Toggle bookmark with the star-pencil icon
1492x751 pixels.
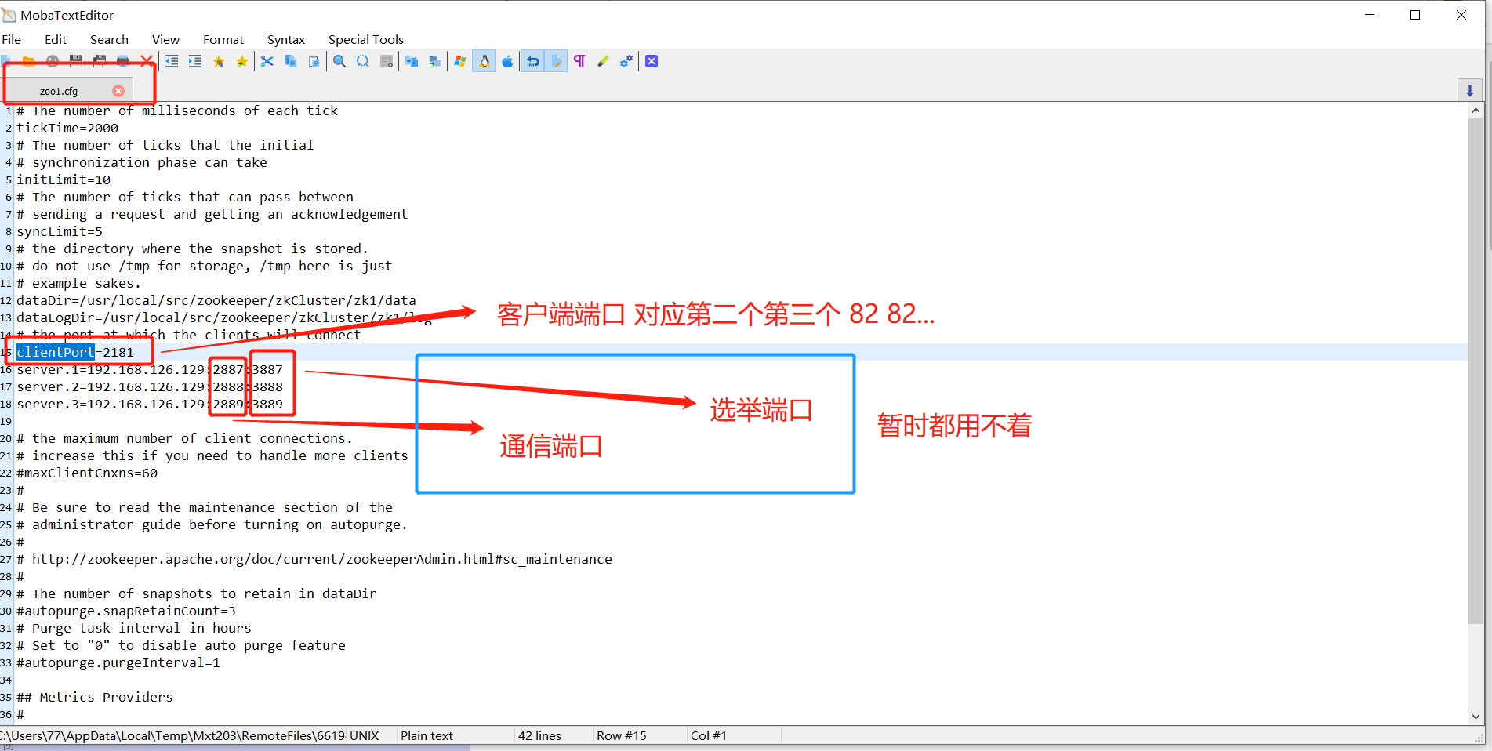point(219,61)
